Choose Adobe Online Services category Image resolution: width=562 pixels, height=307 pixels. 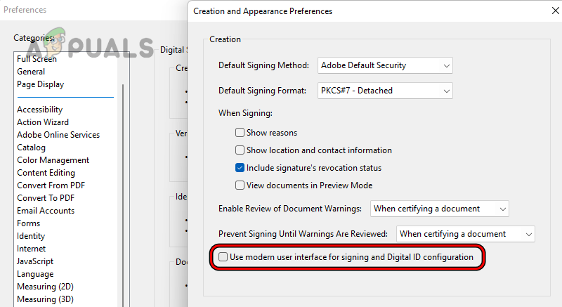[58, 135]
